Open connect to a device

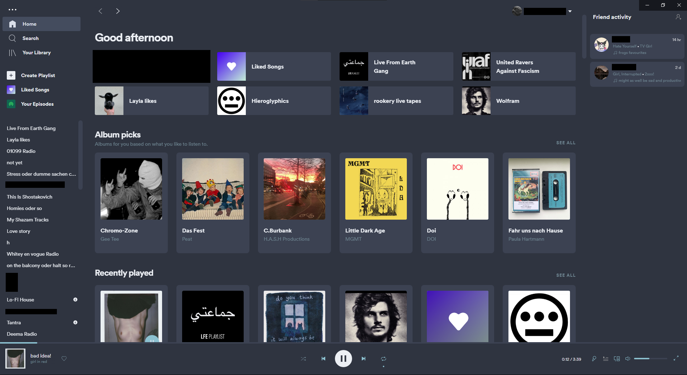coord(617,359)
